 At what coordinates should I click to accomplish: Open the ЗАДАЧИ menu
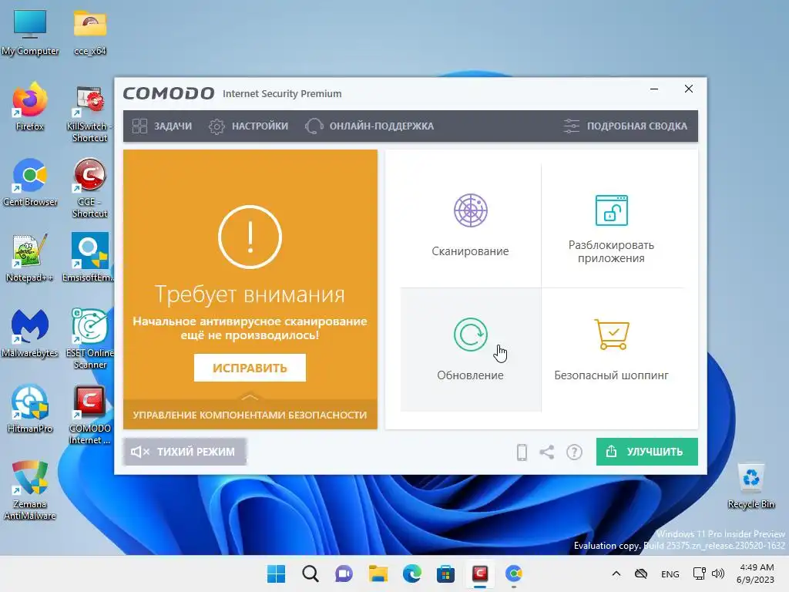pyautogui.click(x=162, y=126)
